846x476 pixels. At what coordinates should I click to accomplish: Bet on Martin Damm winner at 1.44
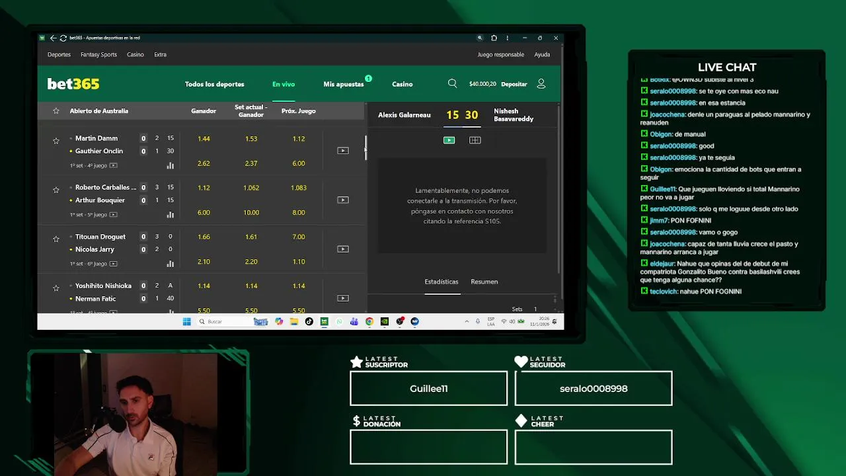[x=204, y=139]
